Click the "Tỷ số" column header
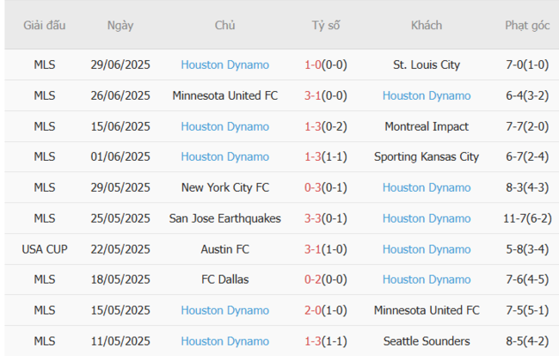Image resolution: width=559 pixels, height=356 pixels. [x=326, y=25]
